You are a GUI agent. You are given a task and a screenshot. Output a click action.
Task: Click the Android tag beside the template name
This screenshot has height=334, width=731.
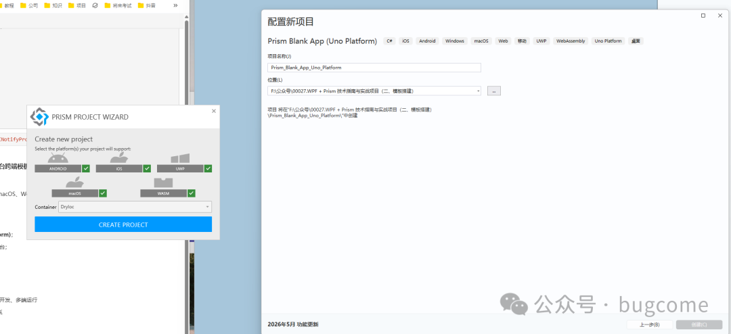coord(427,41)
